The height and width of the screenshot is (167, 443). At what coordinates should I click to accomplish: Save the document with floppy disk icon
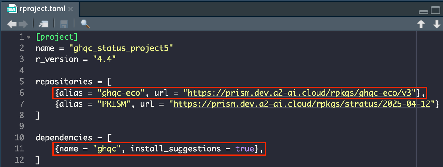point(64,24)
